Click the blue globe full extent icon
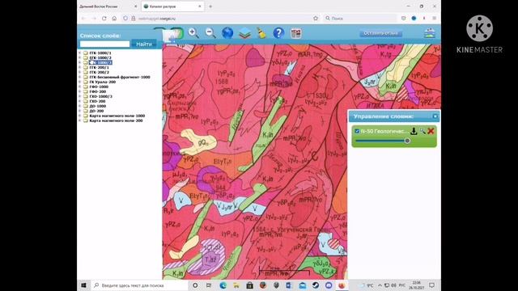Screen dimensions: 518x291 [227, 33]
